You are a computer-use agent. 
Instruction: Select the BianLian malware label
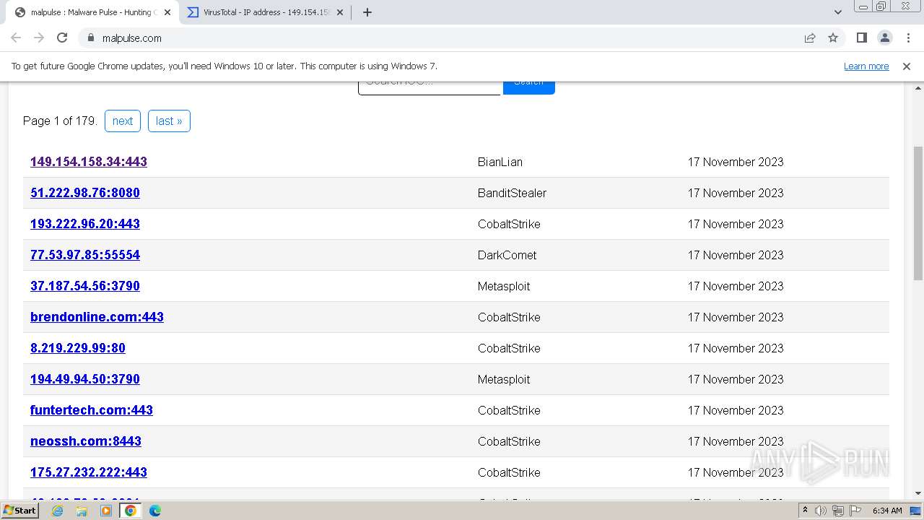pyautogui.click(x=500, y=162)
